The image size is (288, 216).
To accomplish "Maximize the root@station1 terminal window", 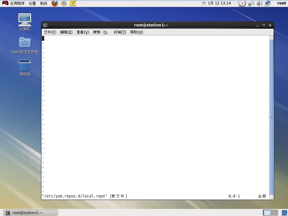I will 264,25.
